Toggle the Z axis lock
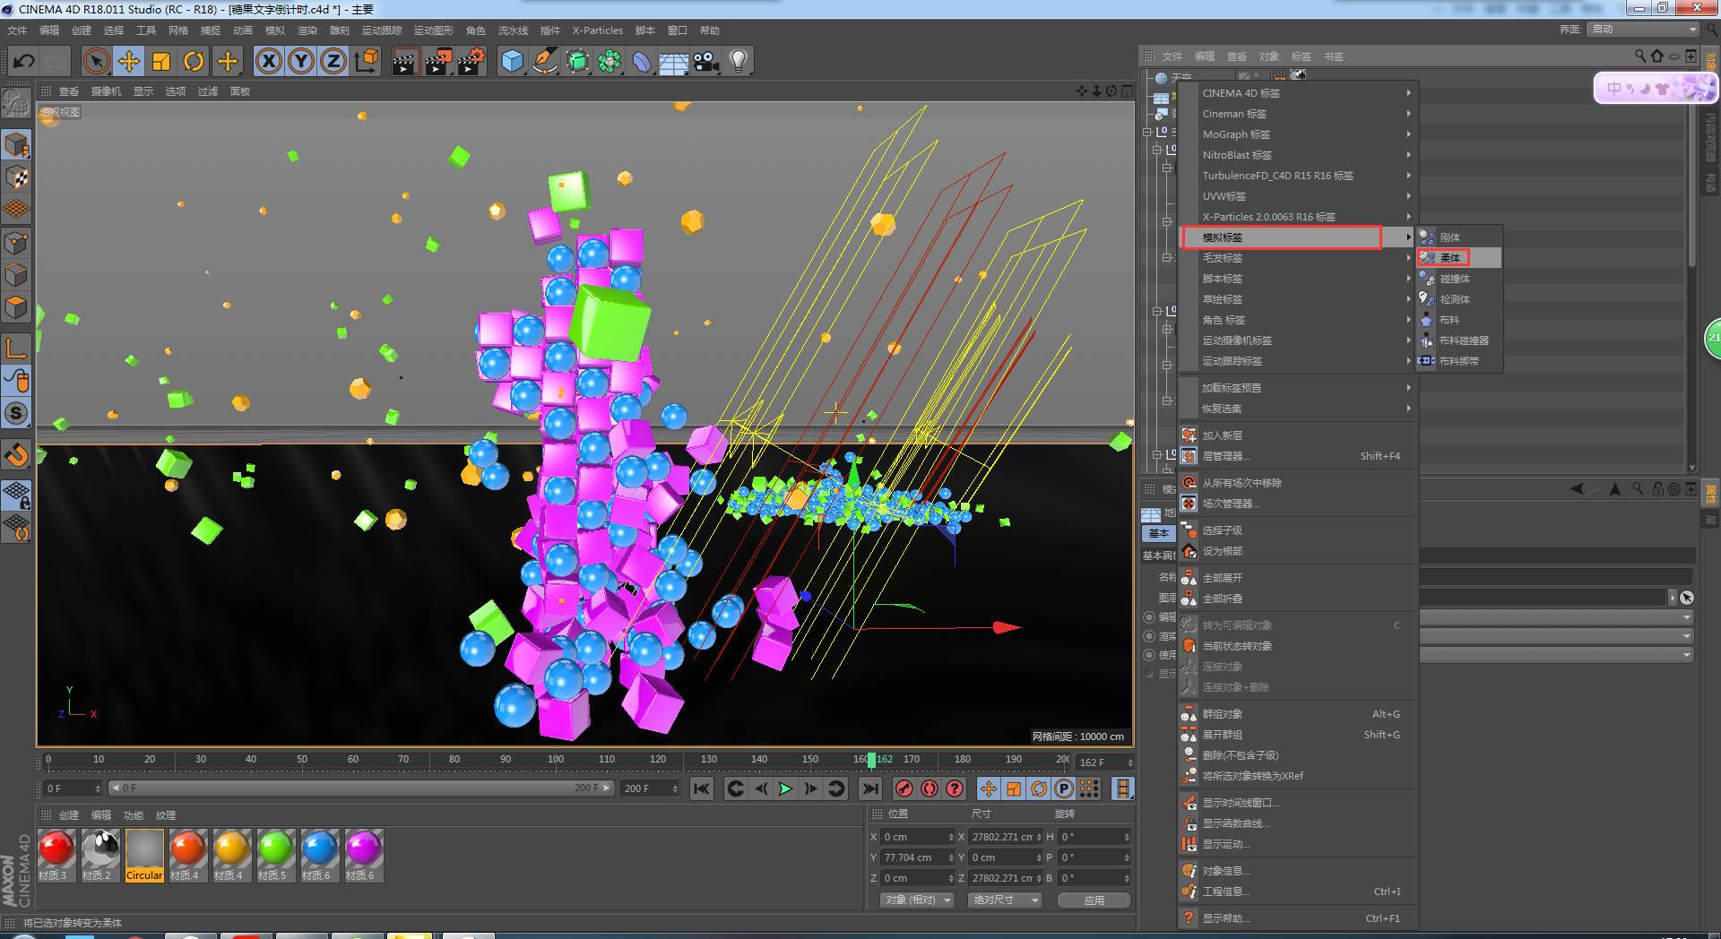This screenshot has width=1721, height=939. pos(333,62)
